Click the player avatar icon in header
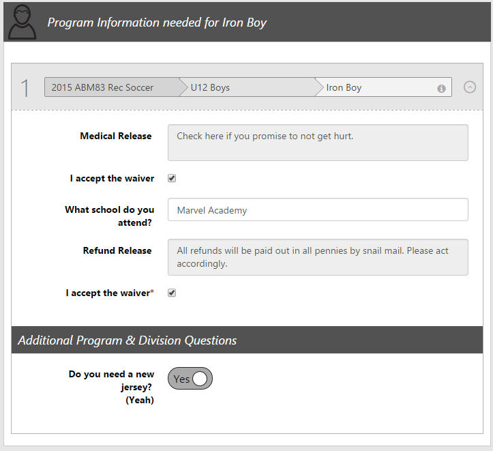This screenshot has width=493, height=451. coord(22,23)
